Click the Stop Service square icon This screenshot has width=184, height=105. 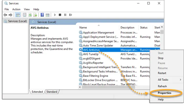point(60,15)
